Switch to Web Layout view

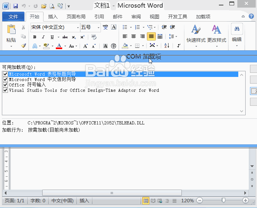160,201
